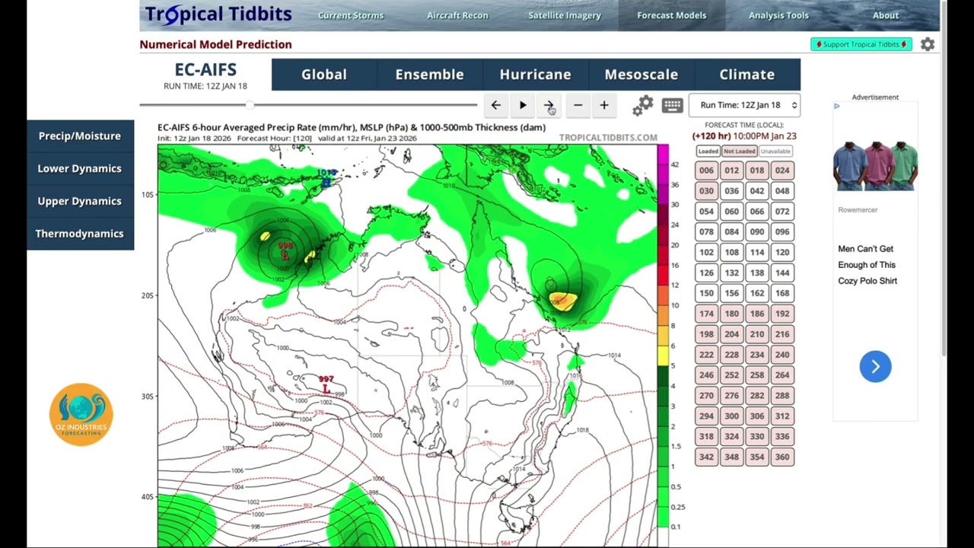Open Mesoscale models menu

point(641,75)
